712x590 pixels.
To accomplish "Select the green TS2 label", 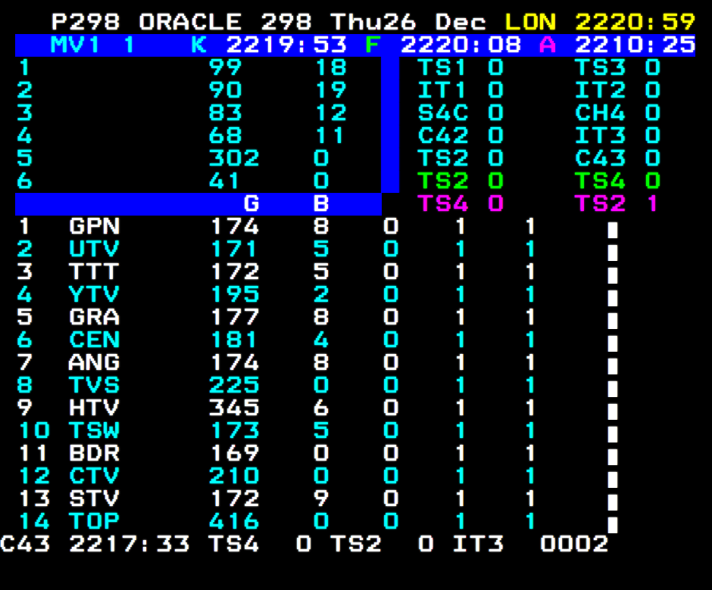I will (443, 181).
